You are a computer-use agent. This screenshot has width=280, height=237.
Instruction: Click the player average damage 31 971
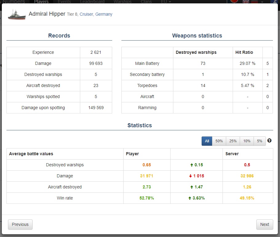pos(147,176)
